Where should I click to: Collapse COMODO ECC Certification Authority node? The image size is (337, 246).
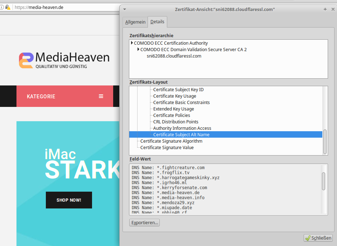(132, 43)
